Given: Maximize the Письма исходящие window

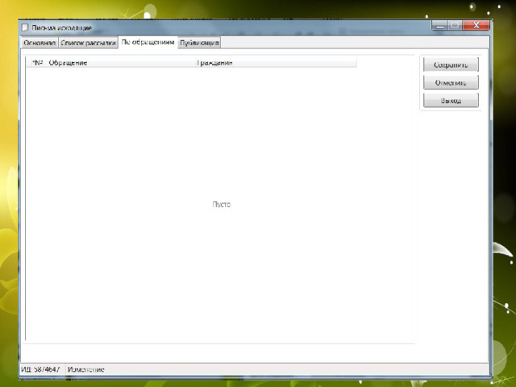Looking at the screenshot, I should click(x=456, y=26).
